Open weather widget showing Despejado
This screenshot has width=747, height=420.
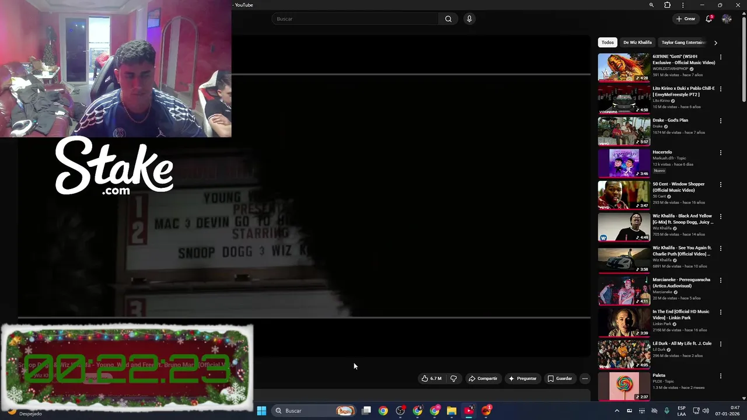[x=22, y=413]
